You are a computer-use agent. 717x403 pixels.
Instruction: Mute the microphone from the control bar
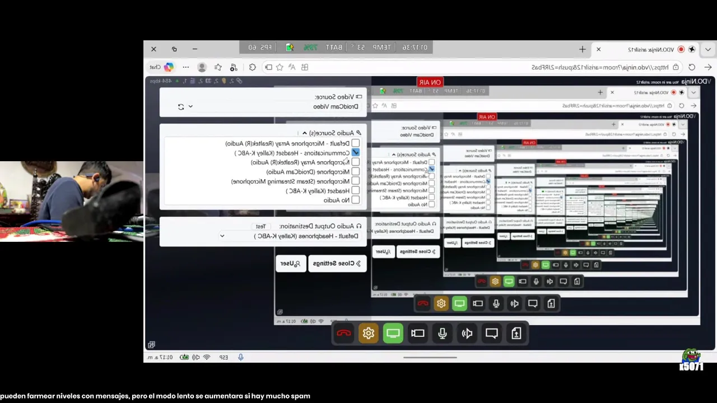442,334
